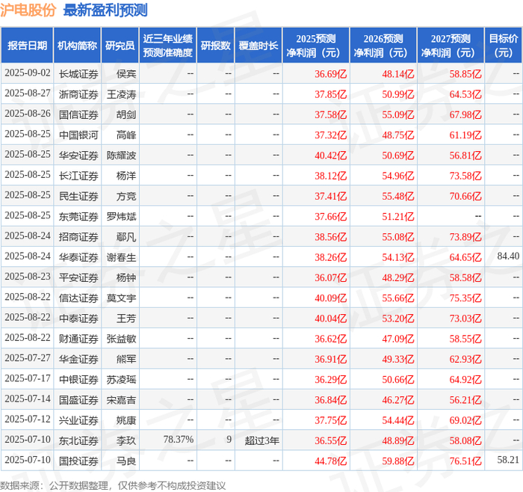Select the 机构简称 column header
523x492 pixels.
coord(77,46)
